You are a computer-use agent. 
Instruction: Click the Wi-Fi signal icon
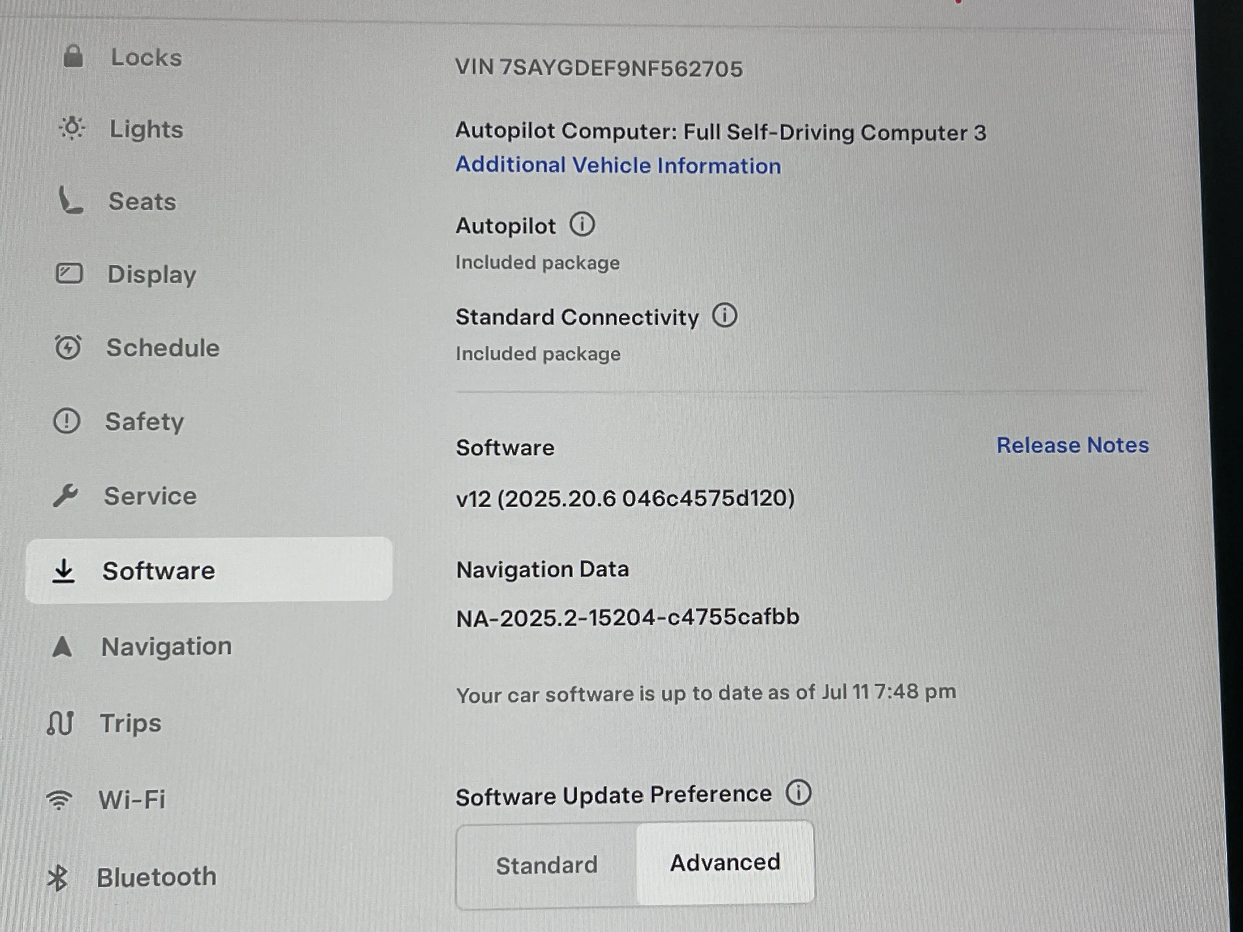[x=59, y=799]
